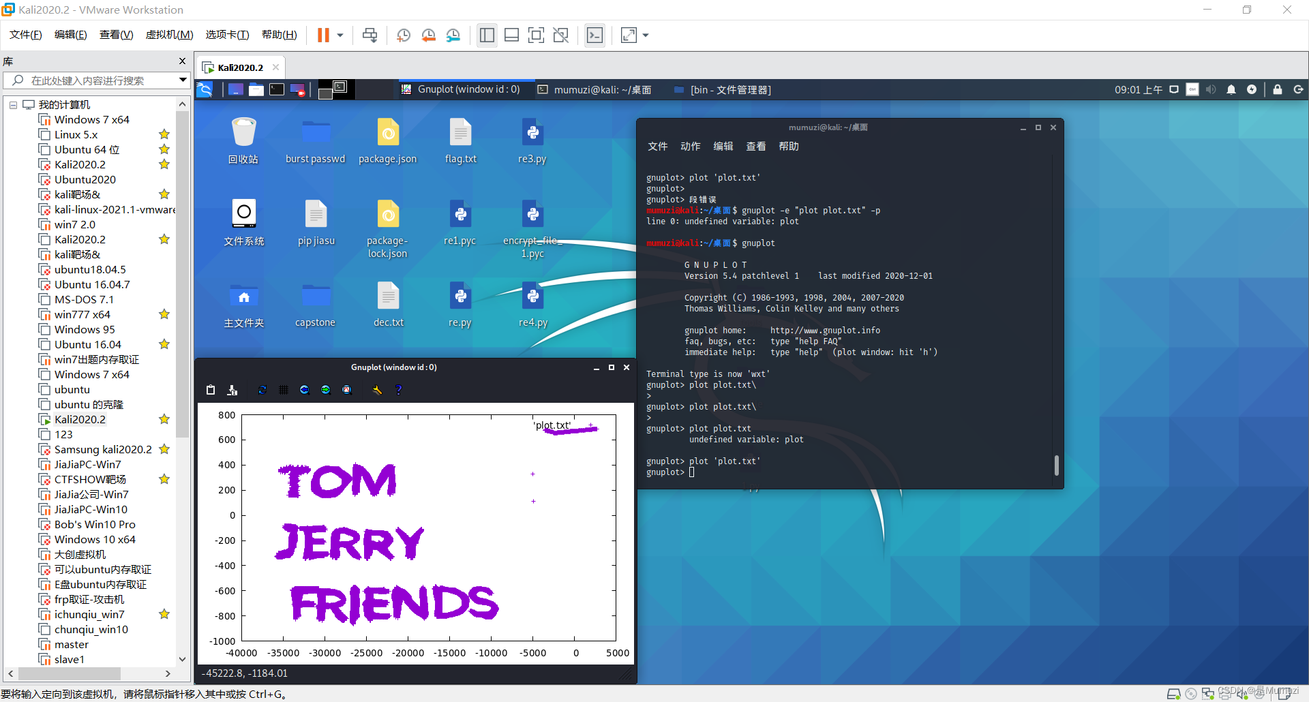Toggle favorite star for Linux 5.x
Image resolution: width=1309 pixels, height=702 pixels.
pyautogui.click(x=164, y=135)
